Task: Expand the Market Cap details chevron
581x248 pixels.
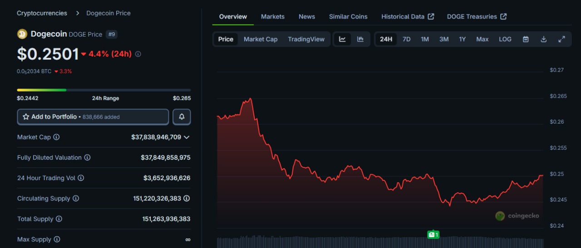Action: (187, 137)
